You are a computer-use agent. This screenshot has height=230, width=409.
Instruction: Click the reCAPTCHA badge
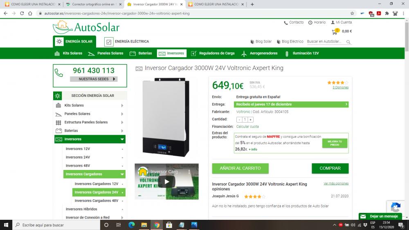[396, 208]
